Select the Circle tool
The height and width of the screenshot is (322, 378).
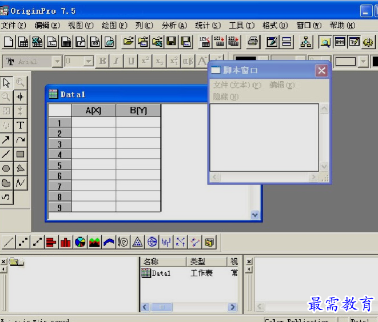(x=6, y=168)
